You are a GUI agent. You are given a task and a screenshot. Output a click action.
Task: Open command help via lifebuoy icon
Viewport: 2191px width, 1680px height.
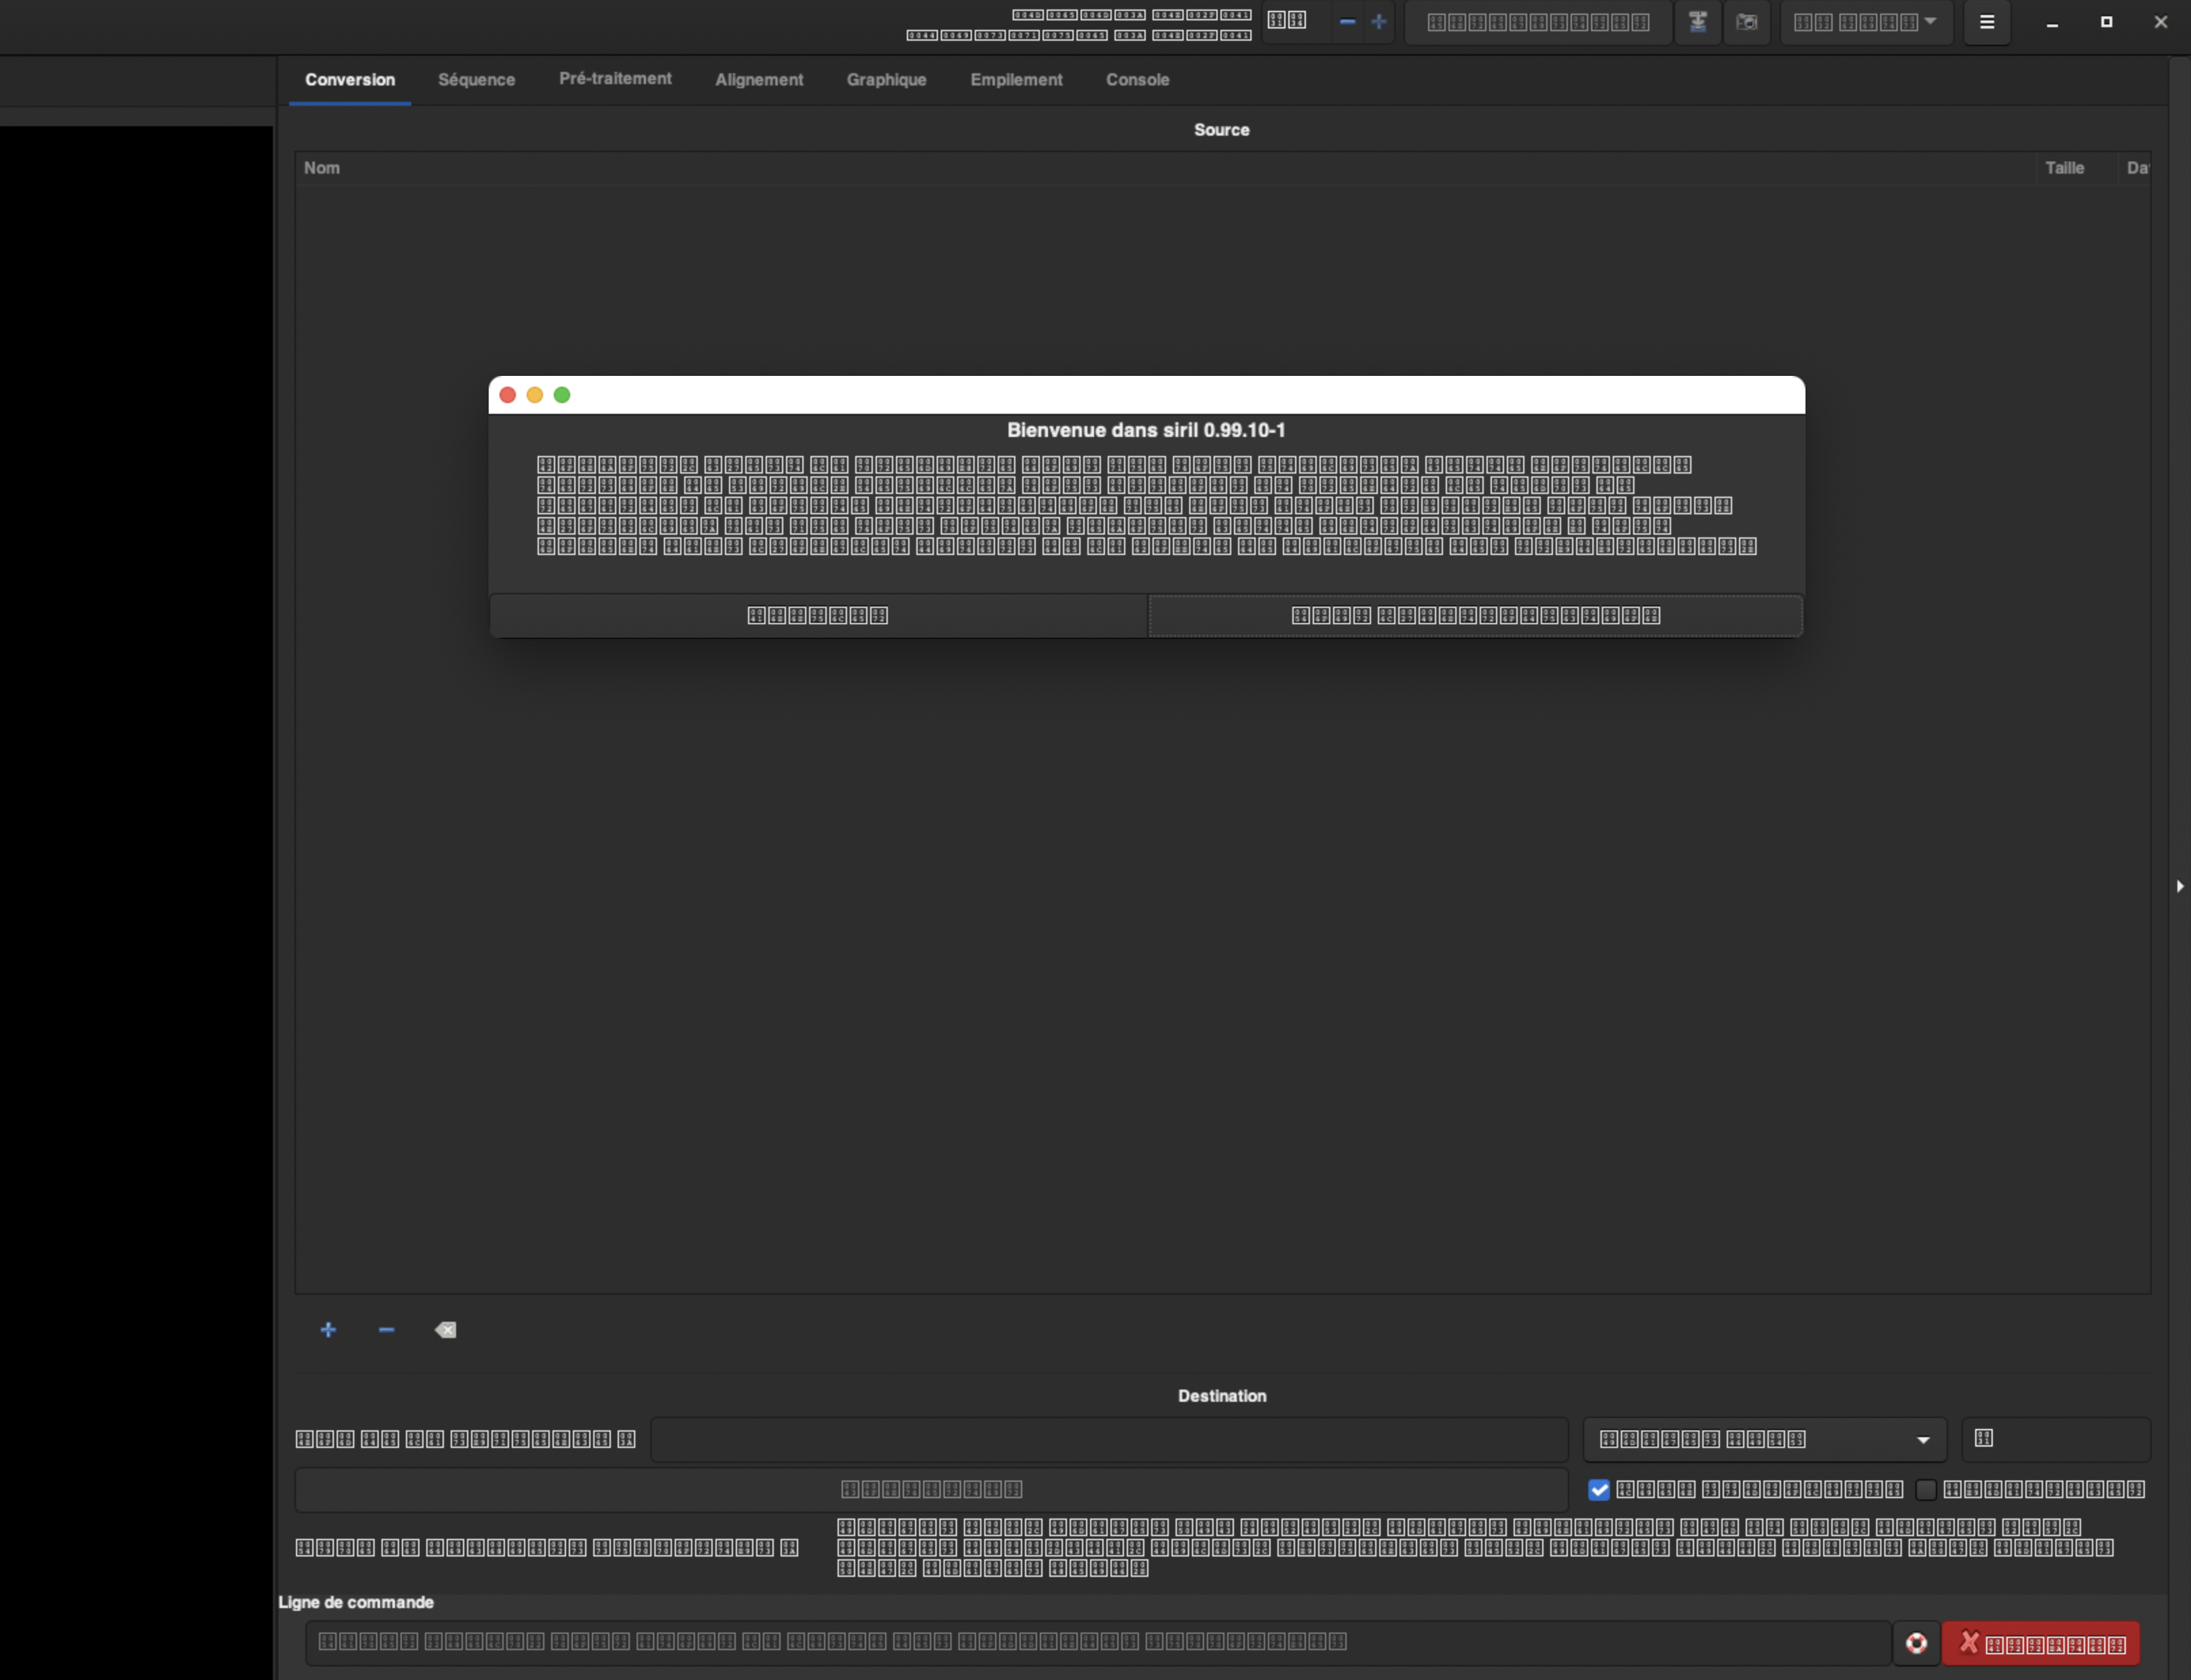click(1916, 1643)
